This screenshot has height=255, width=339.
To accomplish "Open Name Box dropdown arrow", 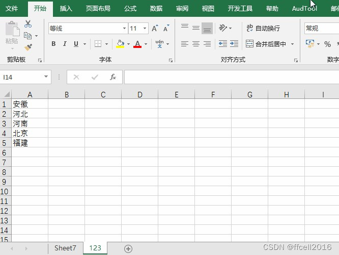I will [x=46, y=76].
